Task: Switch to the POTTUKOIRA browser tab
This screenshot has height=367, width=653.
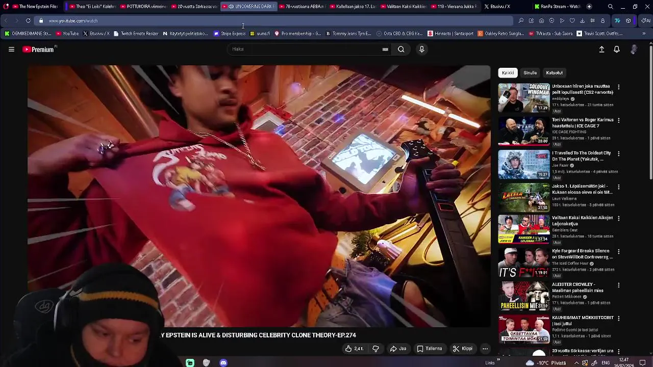Action: pyautogui.click(x=142, y=7)
